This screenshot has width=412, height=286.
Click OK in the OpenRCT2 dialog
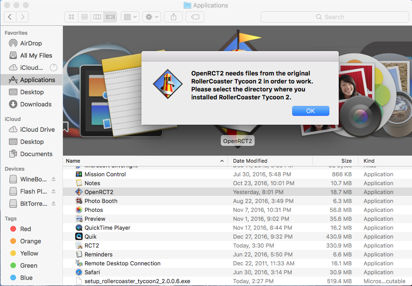pos(311,111)
